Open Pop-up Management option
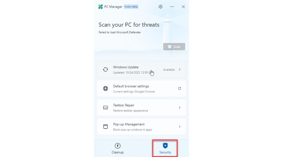 click(141, 127)
